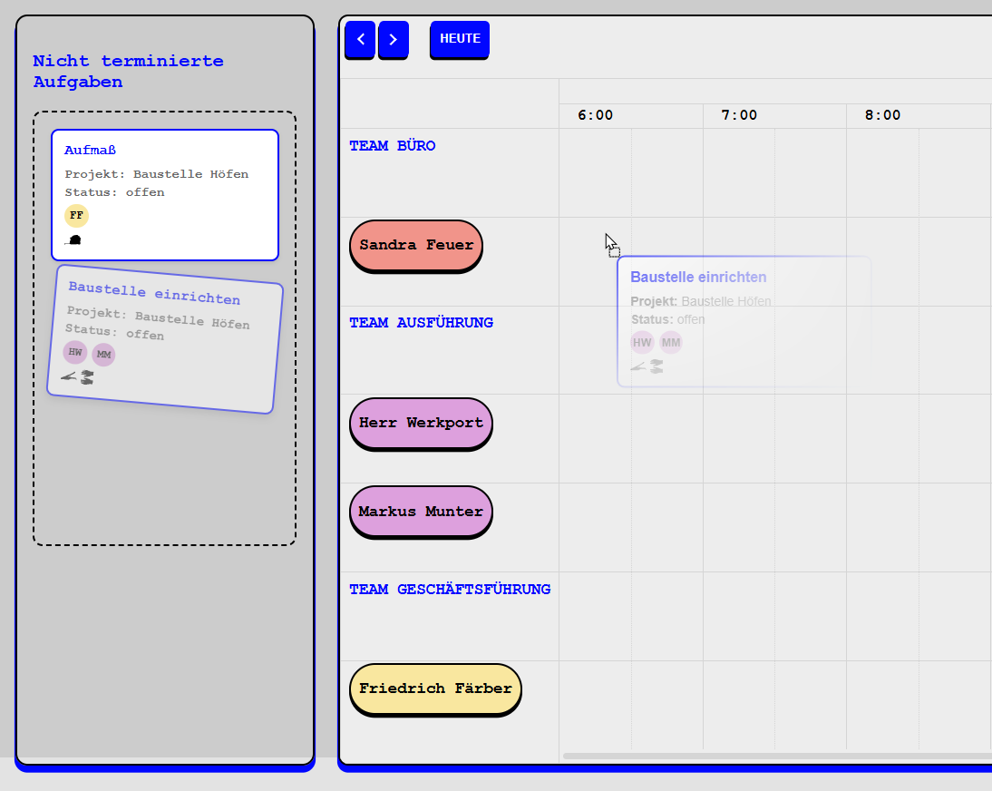This screenshot has height=791, width=992.
Task: Collapse the TEAM AUSFÜHRUNG group
Action: [x=421, y=323]
